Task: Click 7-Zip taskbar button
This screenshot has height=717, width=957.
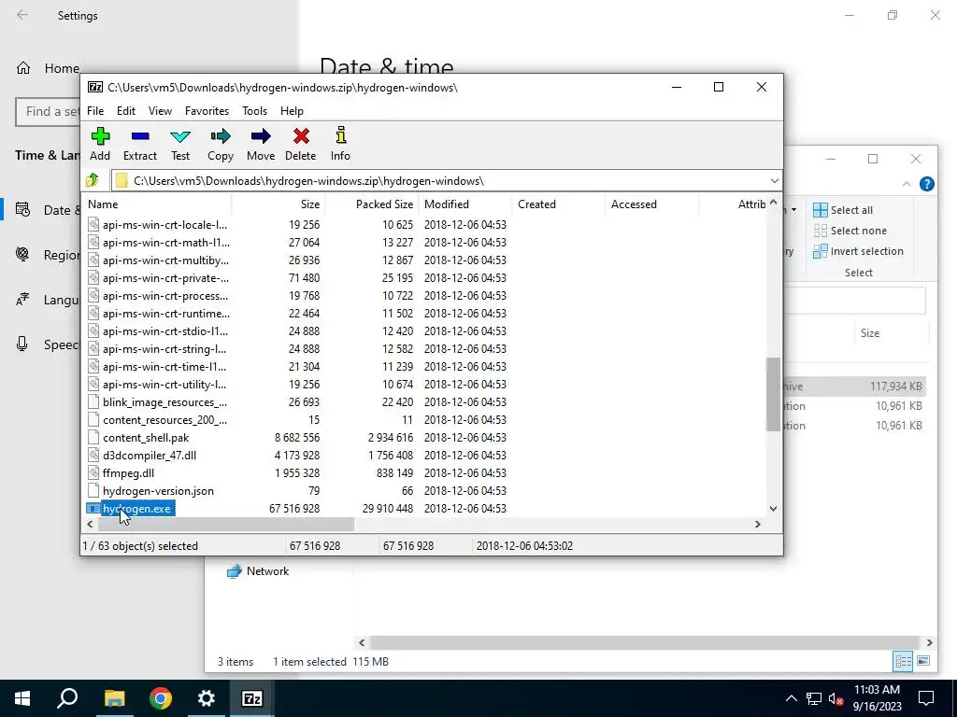Action: click(x=252, y=698)
